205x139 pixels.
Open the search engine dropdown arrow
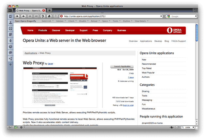click(196, 16)
